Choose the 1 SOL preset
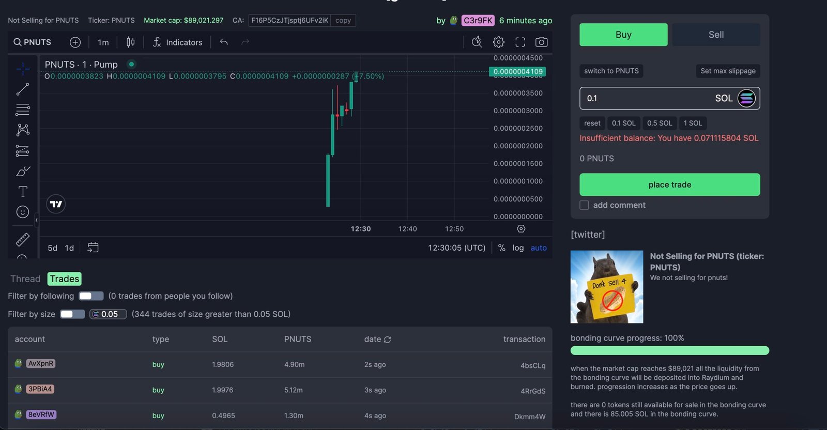This screenshot has height=430, width=827. click(x=693, y=123)
